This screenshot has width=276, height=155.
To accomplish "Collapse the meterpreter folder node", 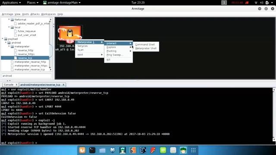I will pos(9,46).
